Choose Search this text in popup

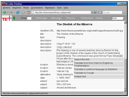(99, 59)
